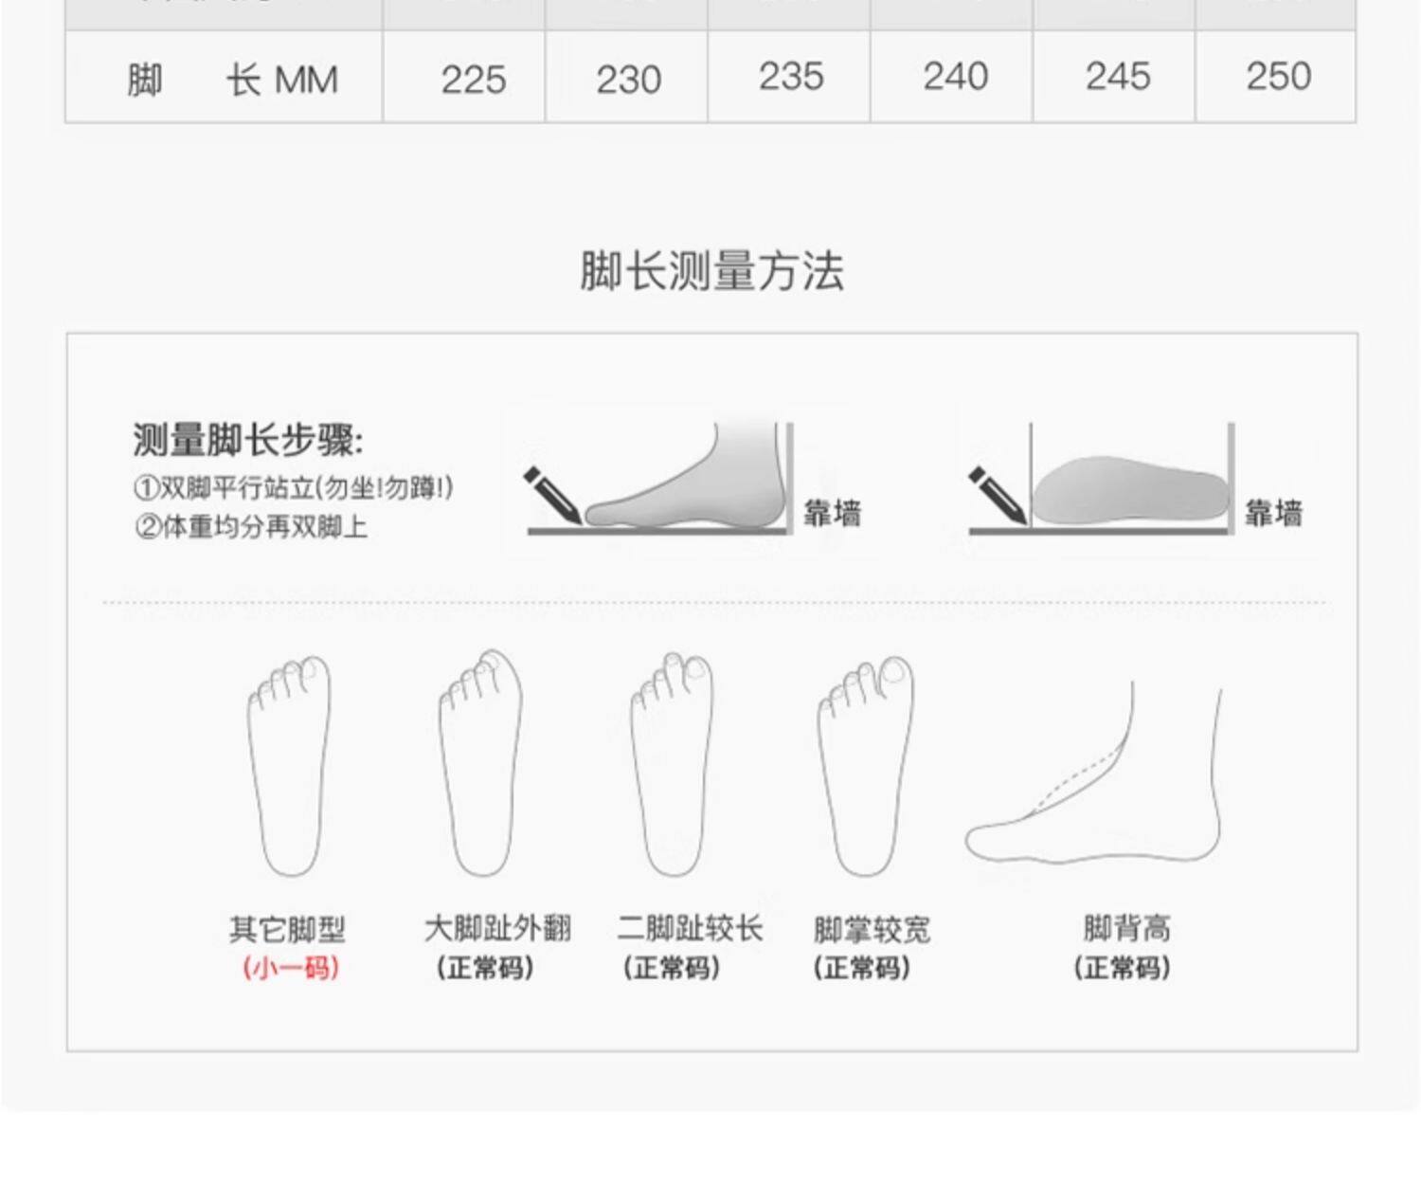Click the 测量脚长步骤 title text
The height and width of the screenshot is (1202, 1421).
click(247, 441)
